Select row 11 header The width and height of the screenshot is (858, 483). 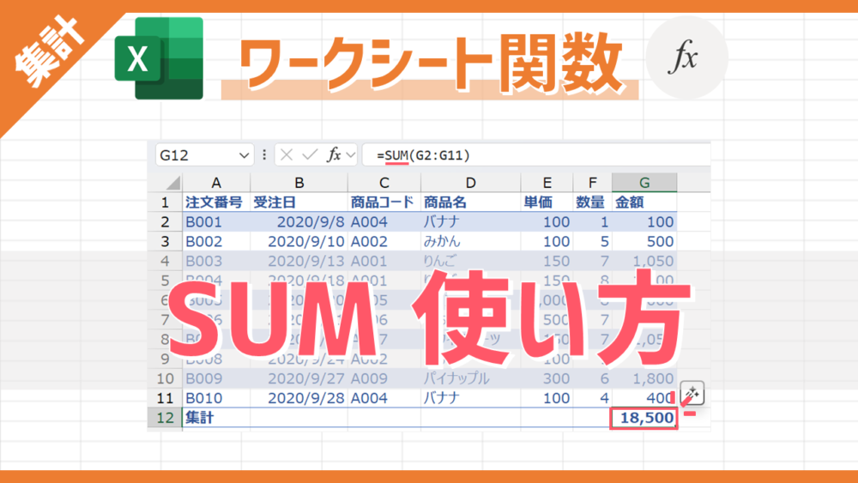[165, 398]
